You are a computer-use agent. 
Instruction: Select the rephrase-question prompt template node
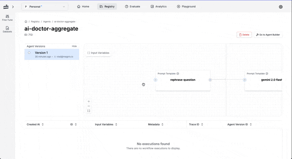click(x=183, y=81)
